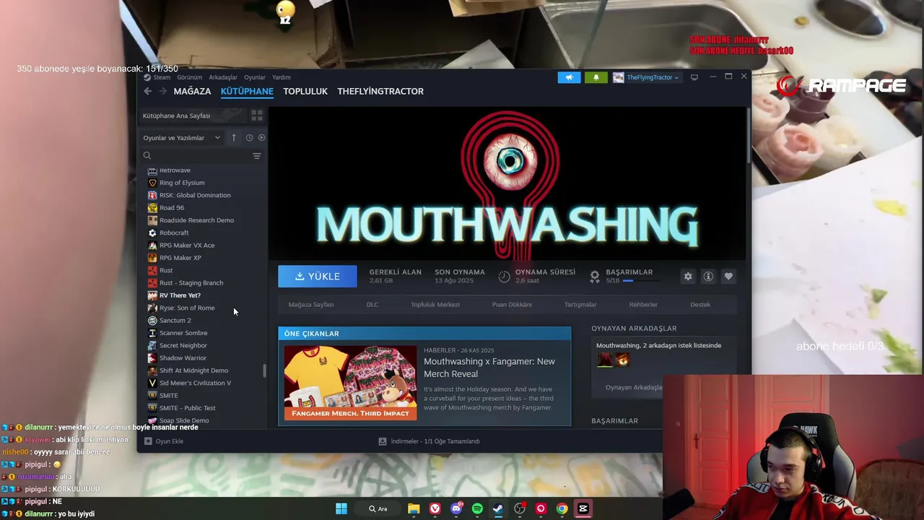Click the YÜKLE install button
The image size is (924, 520).
point(318,276)
